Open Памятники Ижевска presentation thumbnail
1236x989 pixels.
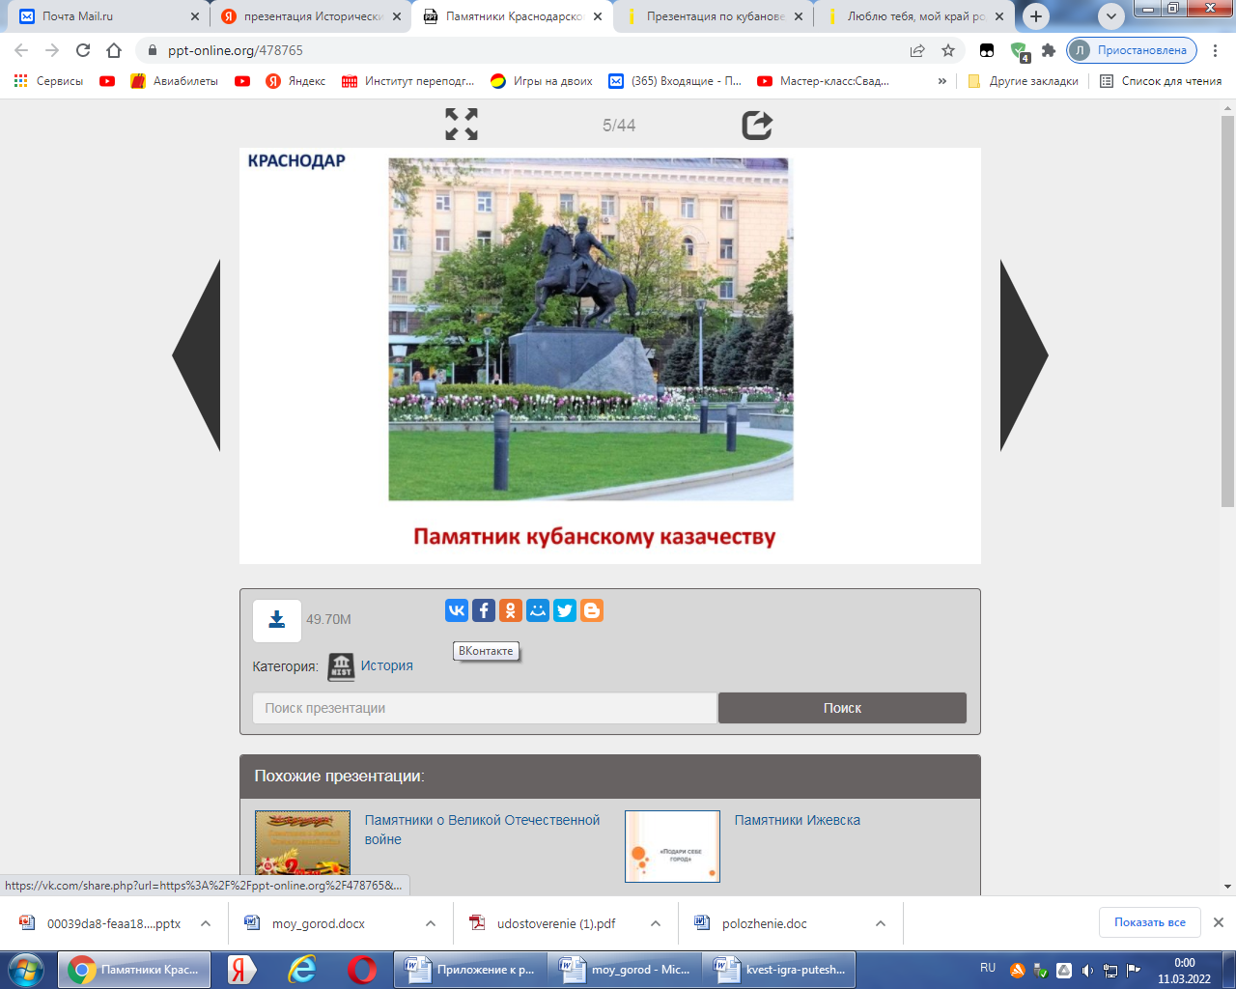tap(672, 846)
